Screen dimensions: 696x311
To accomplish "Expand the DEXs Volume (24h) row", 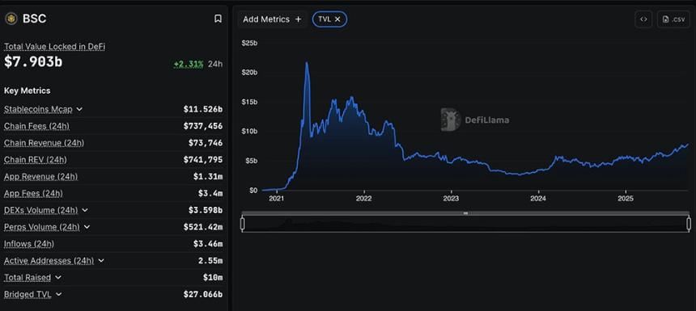I will 85,210.
